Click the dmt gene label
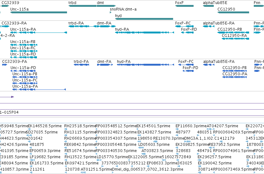 [x=100, y=3]
